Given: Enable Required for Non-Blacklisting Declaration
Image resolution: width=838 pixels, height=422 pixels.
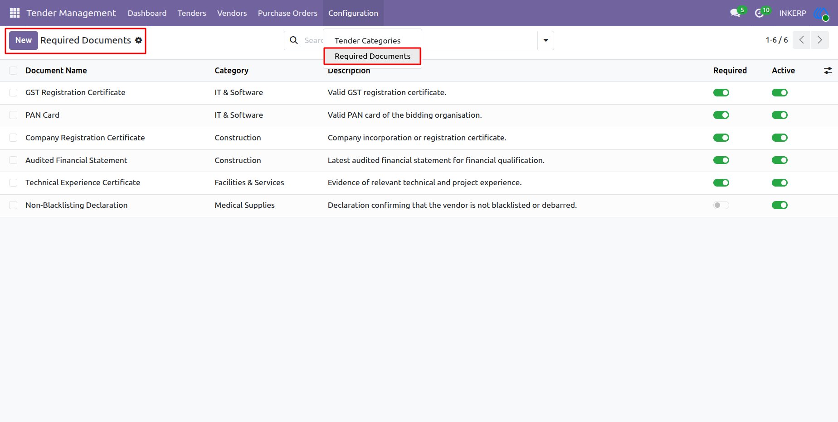Looking at the screenshot, I should (721, 205).
